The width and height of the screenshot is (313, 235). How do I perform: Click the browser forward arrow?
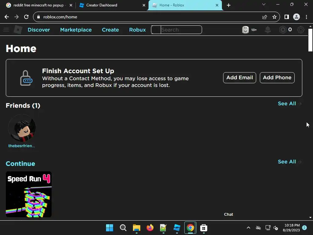17,17
